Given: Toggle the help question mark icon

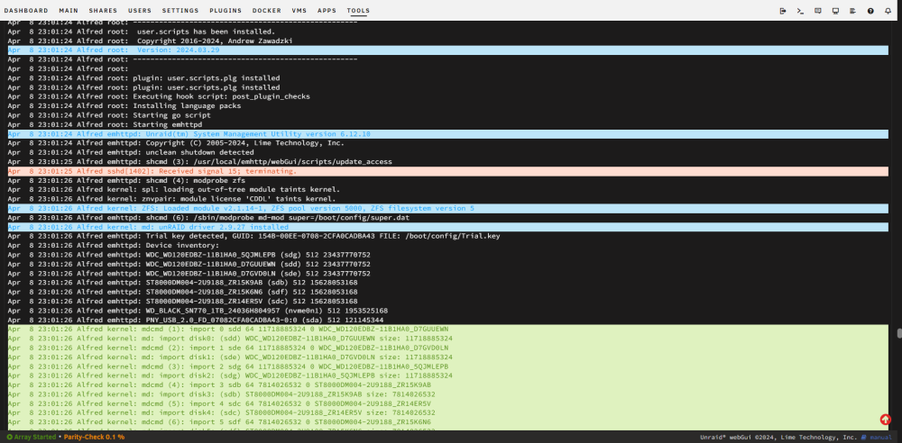Looking at the screenshot, I should (x=870, y=10).
